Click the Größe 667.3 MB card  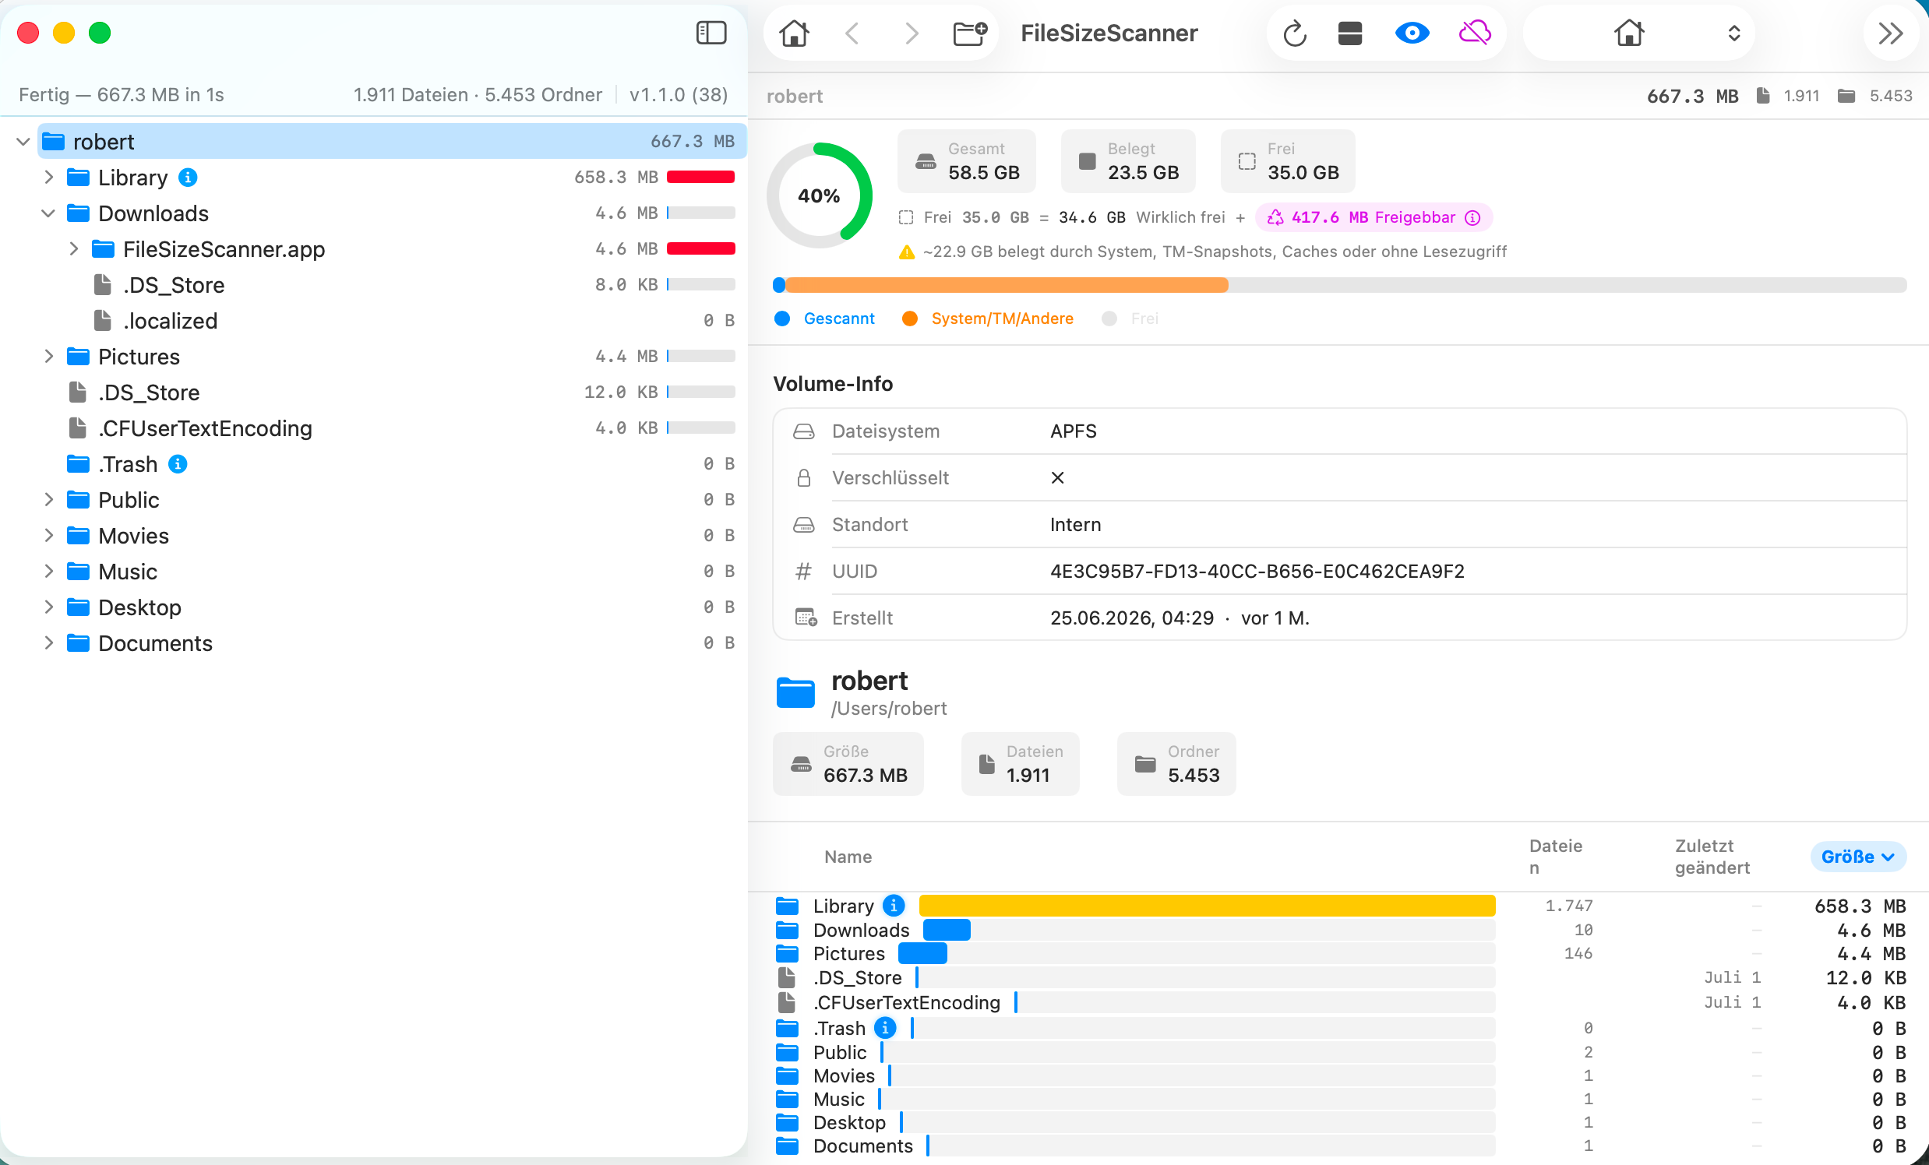pyautogui.click(x=848, y=764)
